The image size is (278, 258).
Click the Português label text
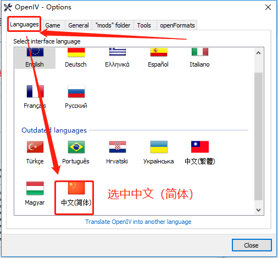click(x=76, y=161)
